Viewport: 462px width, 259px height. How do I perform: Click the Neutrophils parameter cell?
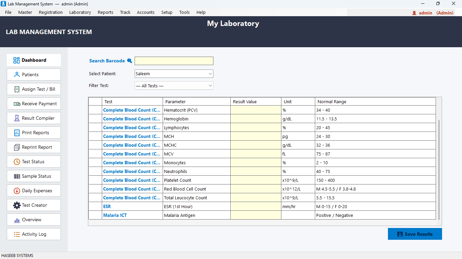click(x=197, y=171)
